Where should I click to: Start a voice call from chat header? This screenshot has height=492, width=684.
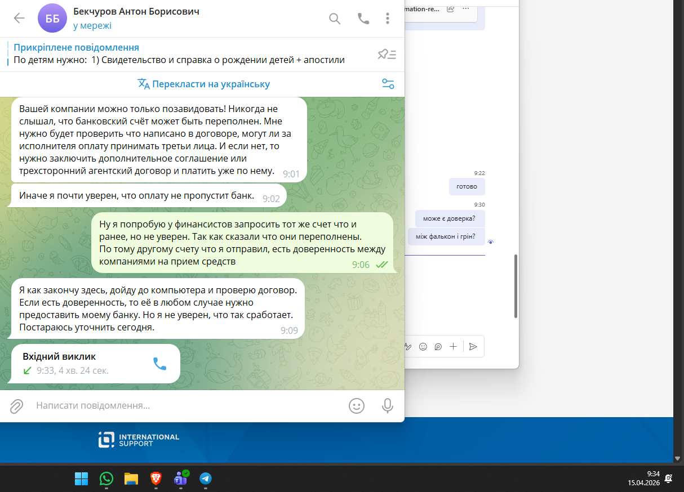[x=363, y=19]
